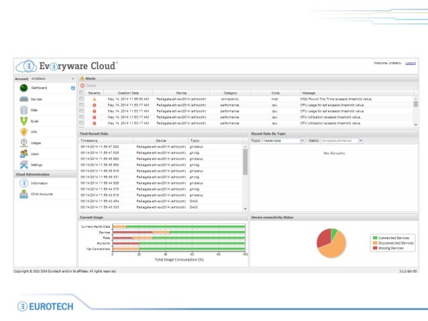Open the Rules icon in sidebar
428x321 pixels.
[23, 121]
